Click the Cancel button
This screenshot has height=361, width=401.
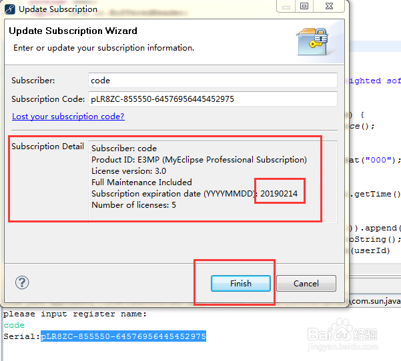pyautogui.click(x=306, y=283)
